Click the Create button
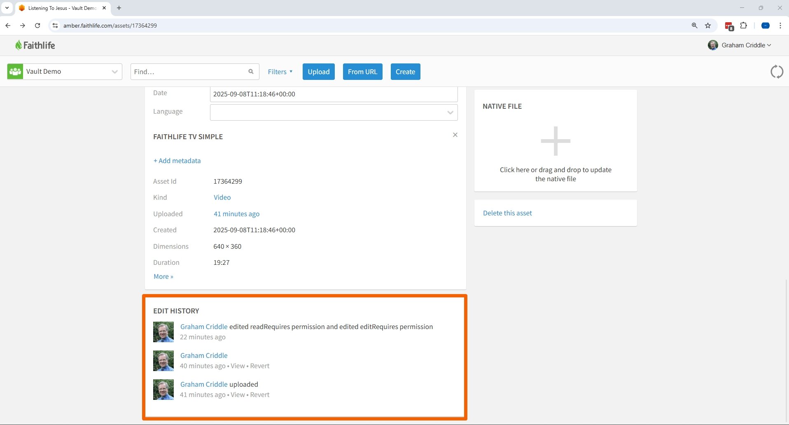Image resolution: width=789 pixels, height=425 pixels. [405, 72]
